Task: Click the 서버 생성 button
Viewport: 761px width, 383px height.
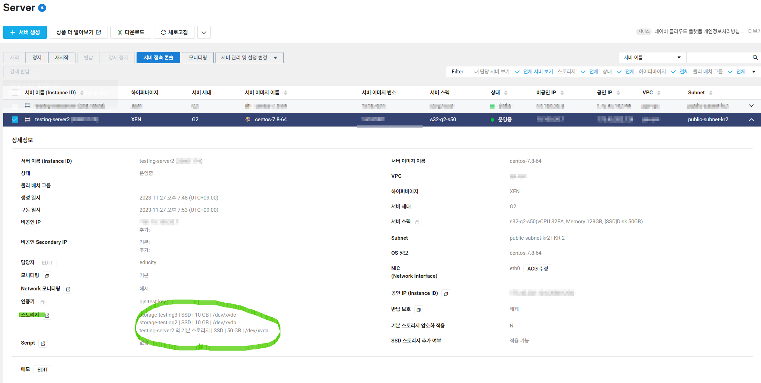Action: pos(25,32)
